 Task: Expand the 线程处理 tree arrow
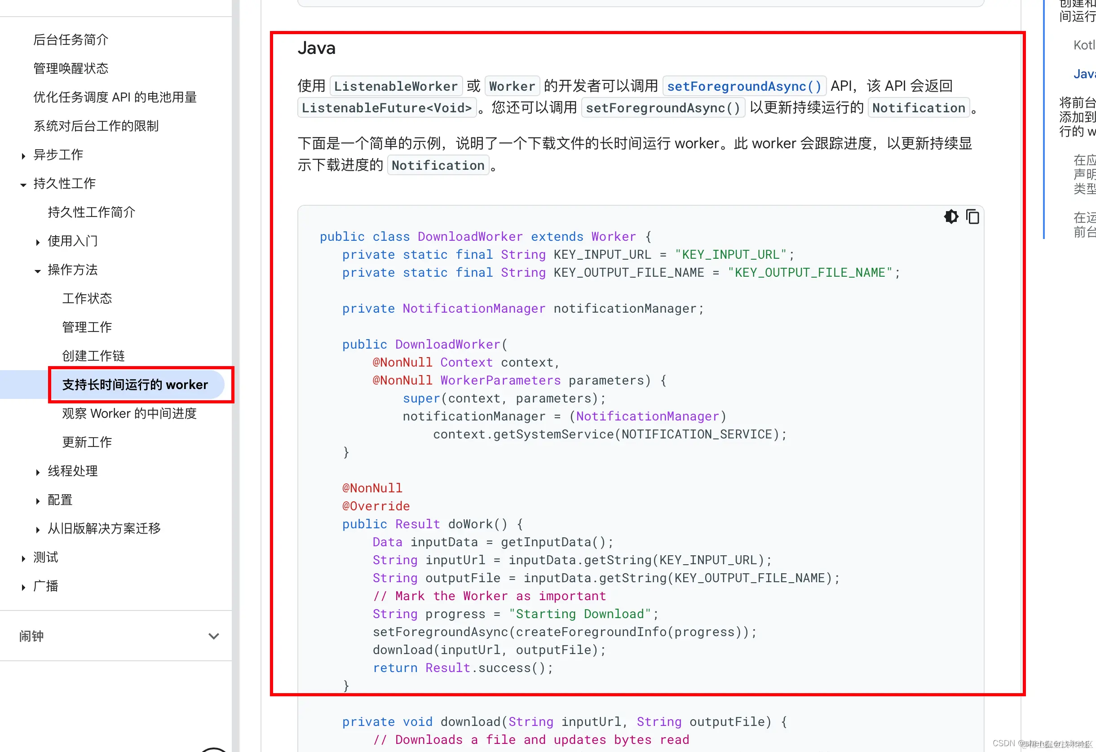coord(38,472)
